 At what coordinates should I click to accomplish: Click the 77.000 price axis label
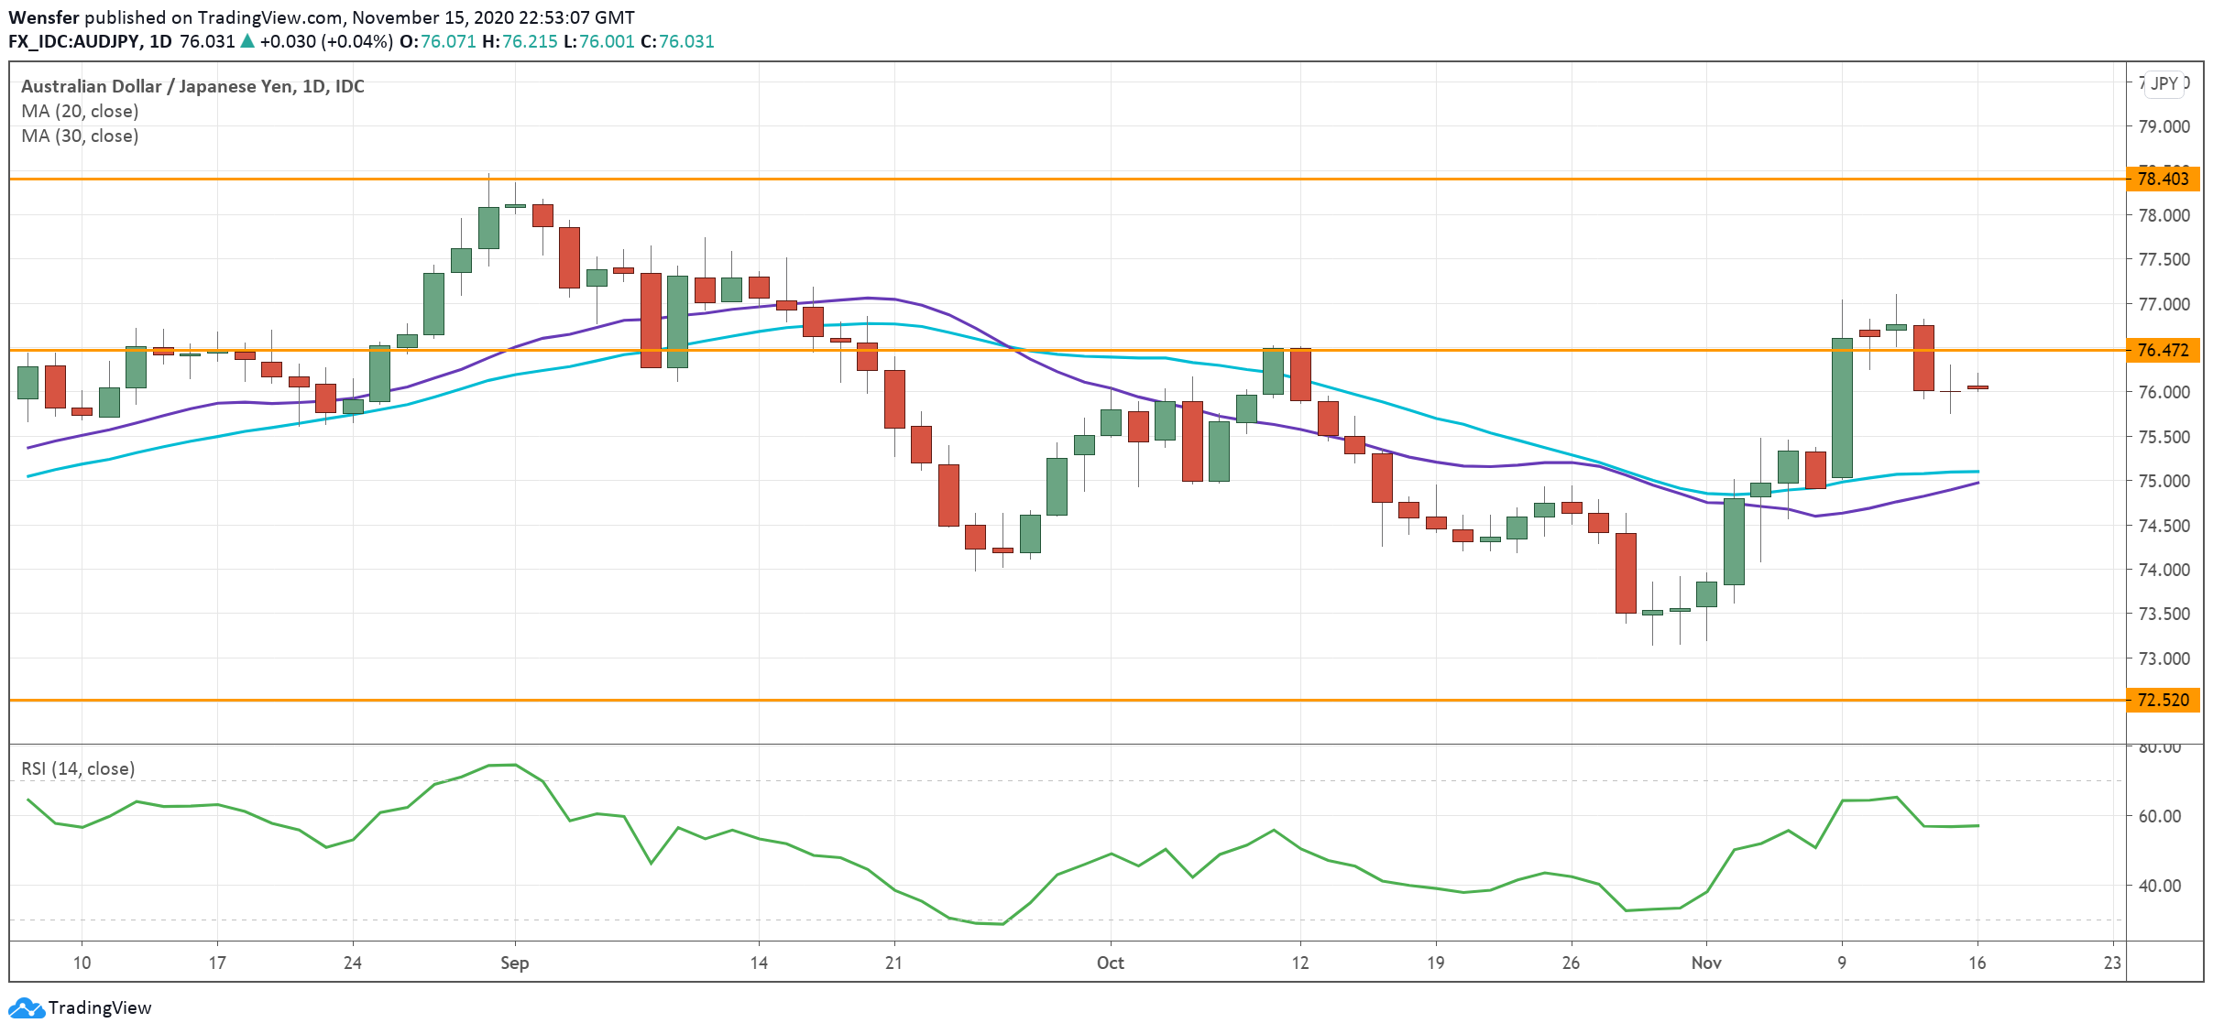coord(2163,304)
